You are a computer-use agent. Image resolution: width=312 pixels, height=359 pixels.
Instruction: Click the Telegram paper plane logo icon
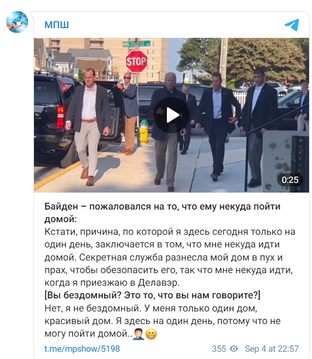[292, 25]
